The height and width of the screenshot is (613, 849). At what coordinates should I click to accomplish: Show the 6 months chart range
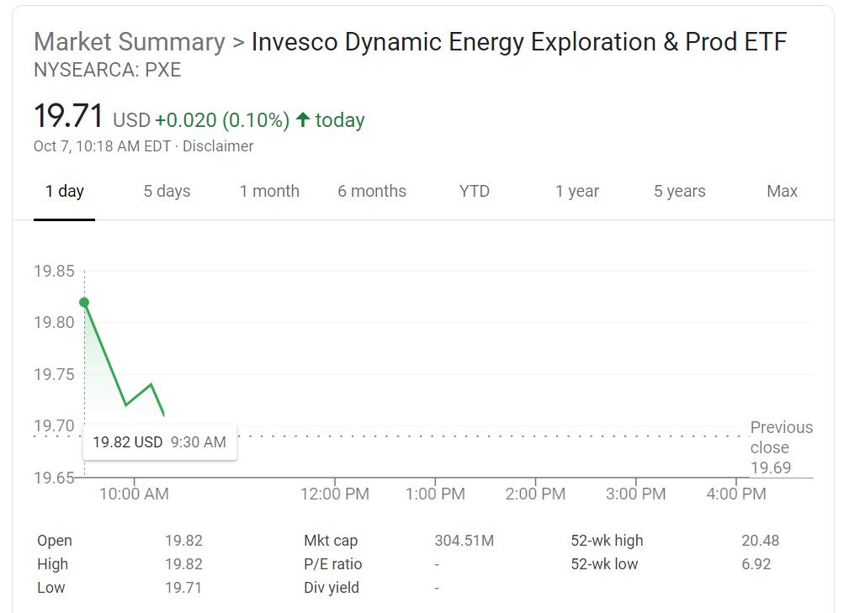[x=372, y=191]
